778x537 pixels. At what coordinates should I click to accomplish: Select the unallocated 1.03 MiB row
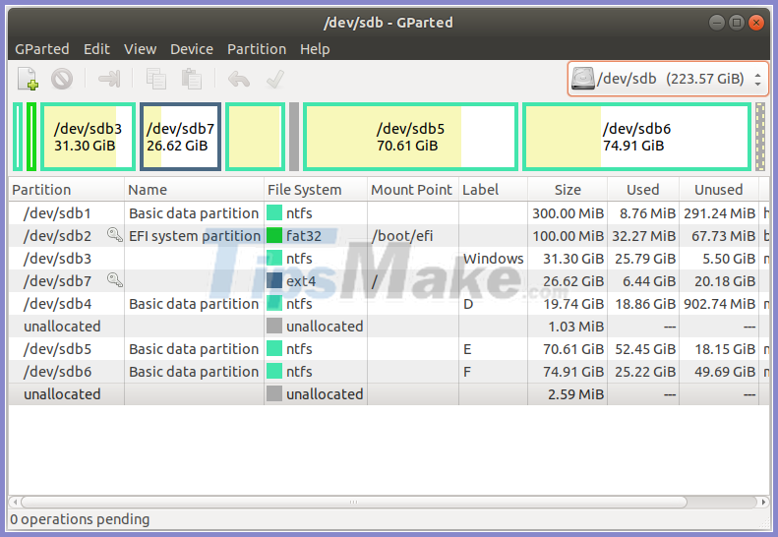coord(389,327)
